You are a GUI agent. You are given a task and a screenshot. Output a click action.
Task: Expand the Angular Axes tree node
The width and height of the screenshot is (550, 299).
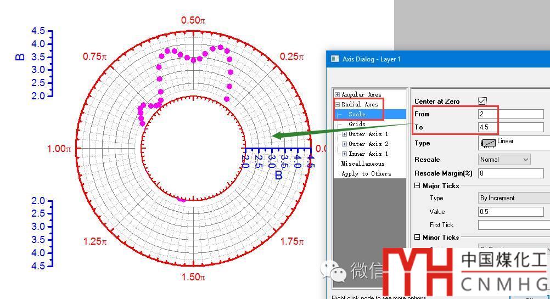tap(337, 94)
